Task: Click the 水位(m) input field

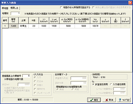Action: click(24, 84)
